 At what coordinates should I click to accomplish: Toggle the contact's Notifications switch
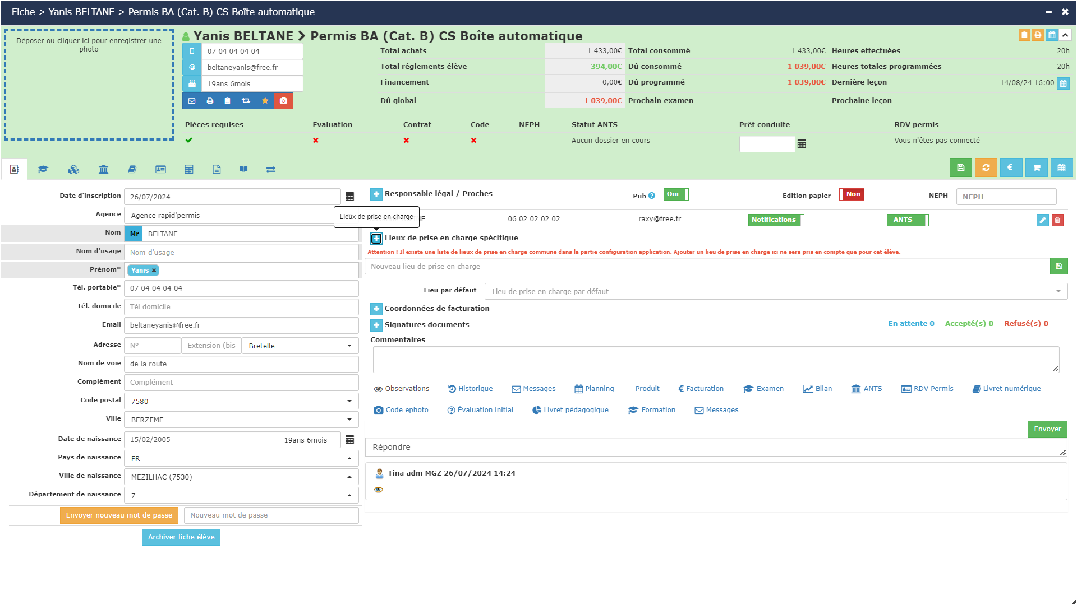776,220
